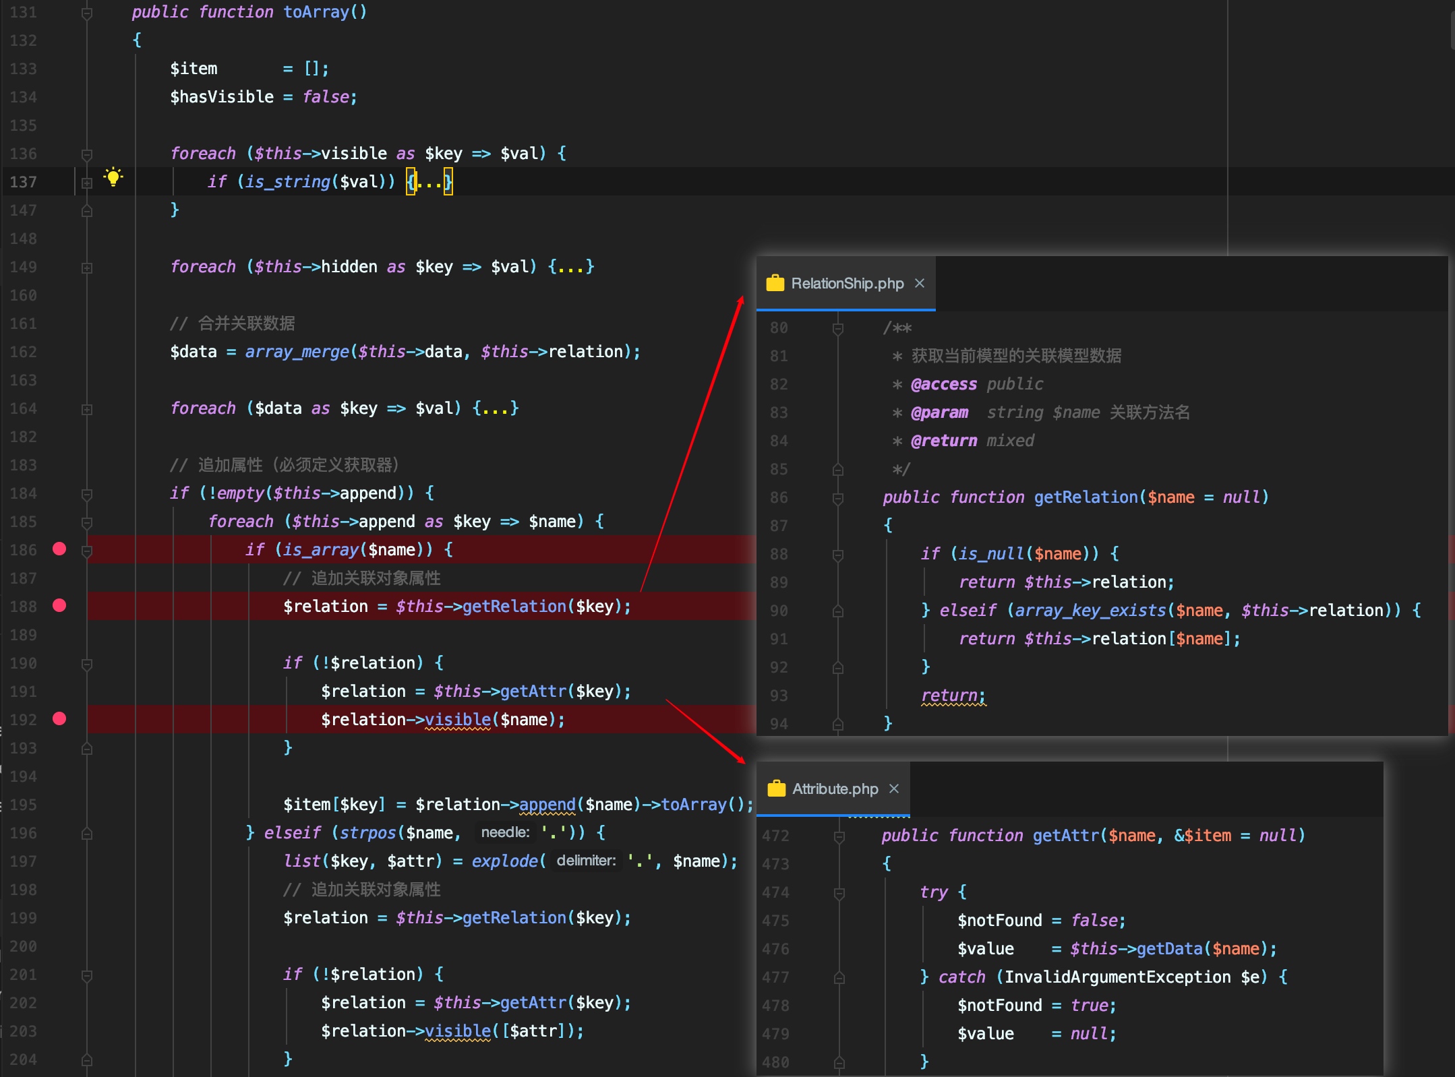Click the @return tag in docblock
The image size is (1455, 1077).
pos(944,441)
